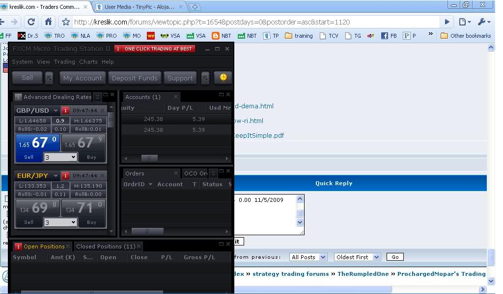503x294 pixels.
Task: Open GBP/USD amount dropdown showing 3
Action: 60,157
